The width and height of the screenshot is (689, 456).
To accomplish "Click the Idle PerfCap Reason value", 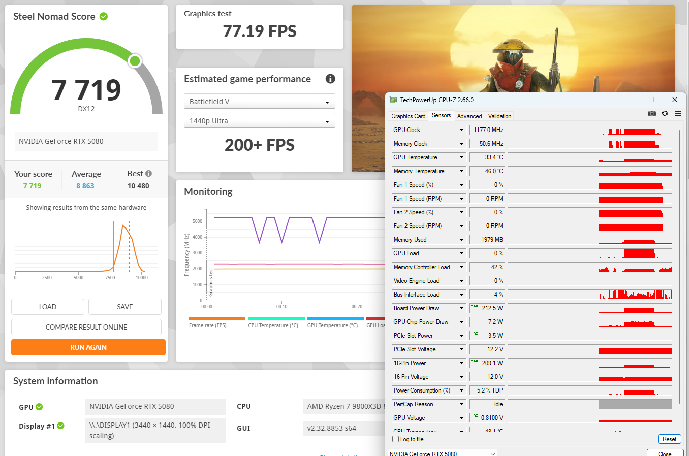I will tap(487, 404).
